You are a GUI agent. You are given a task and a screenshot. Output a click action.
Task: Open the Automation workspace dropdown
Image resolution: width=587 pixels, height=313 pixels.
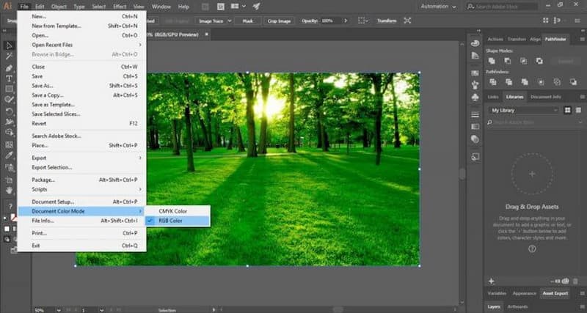[x=438, y=7]
